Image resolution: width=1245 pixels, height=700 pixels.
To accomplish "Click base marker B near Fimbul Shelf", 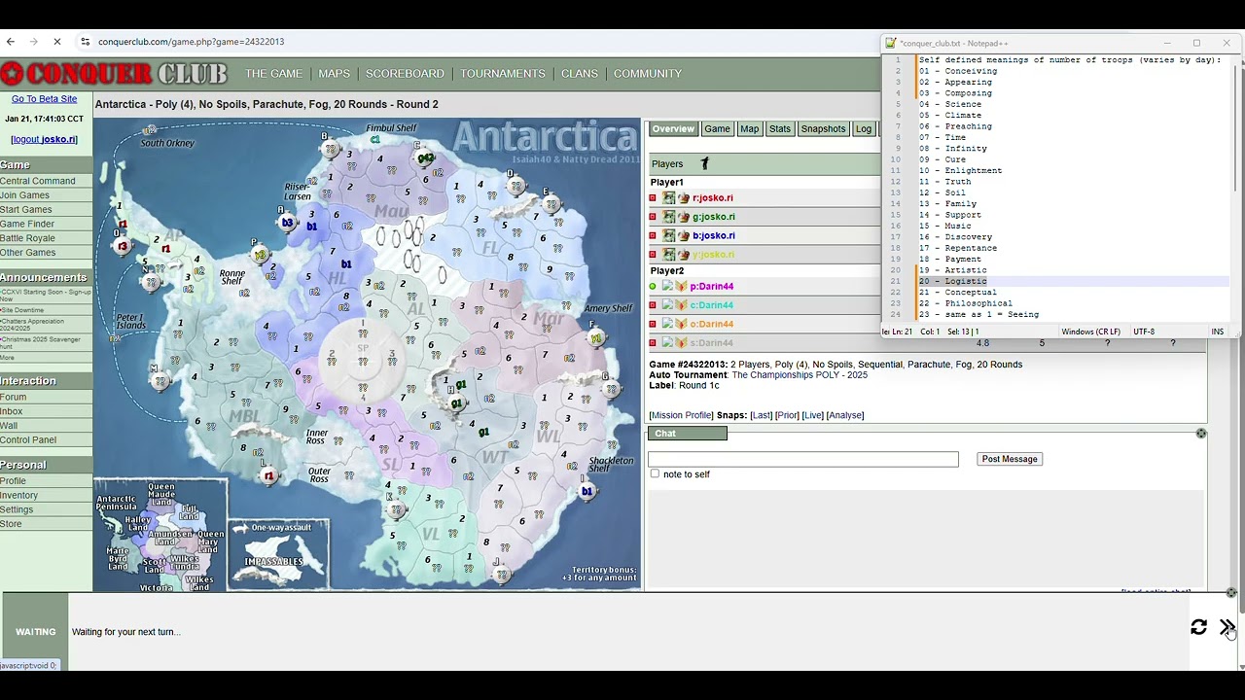I will coord(331,150).
